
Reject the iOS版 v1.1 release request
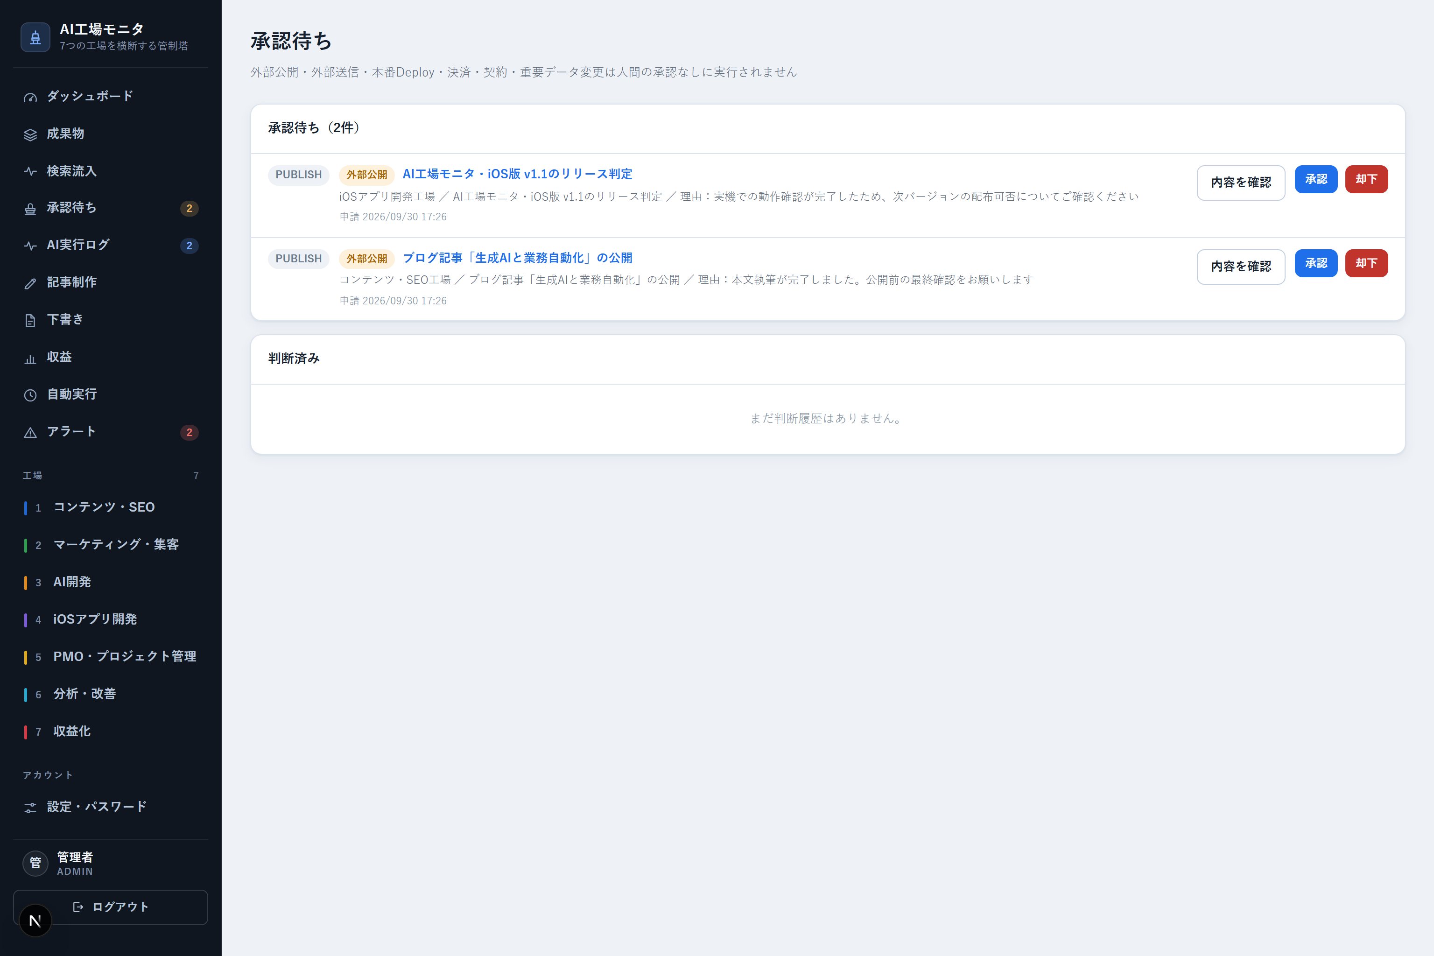[x=1366, y=179]
